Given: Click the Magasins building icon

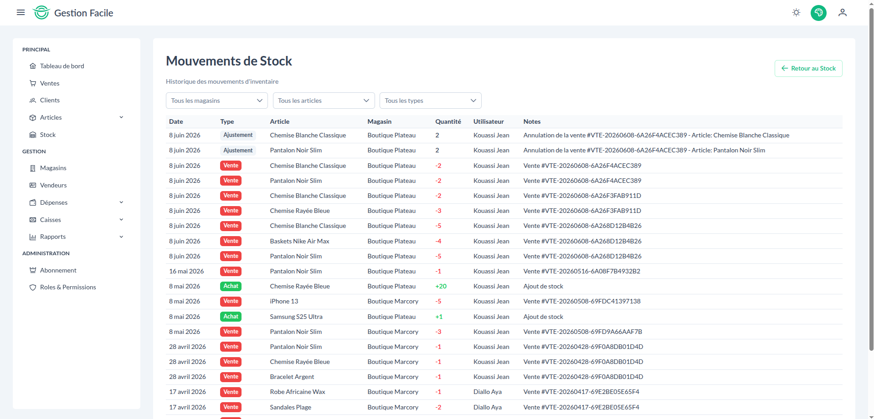Looking at the screenshot, I should click(x=33, y=168).
